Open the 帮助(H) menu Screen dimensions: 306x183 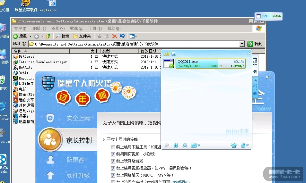coord(114,29)
